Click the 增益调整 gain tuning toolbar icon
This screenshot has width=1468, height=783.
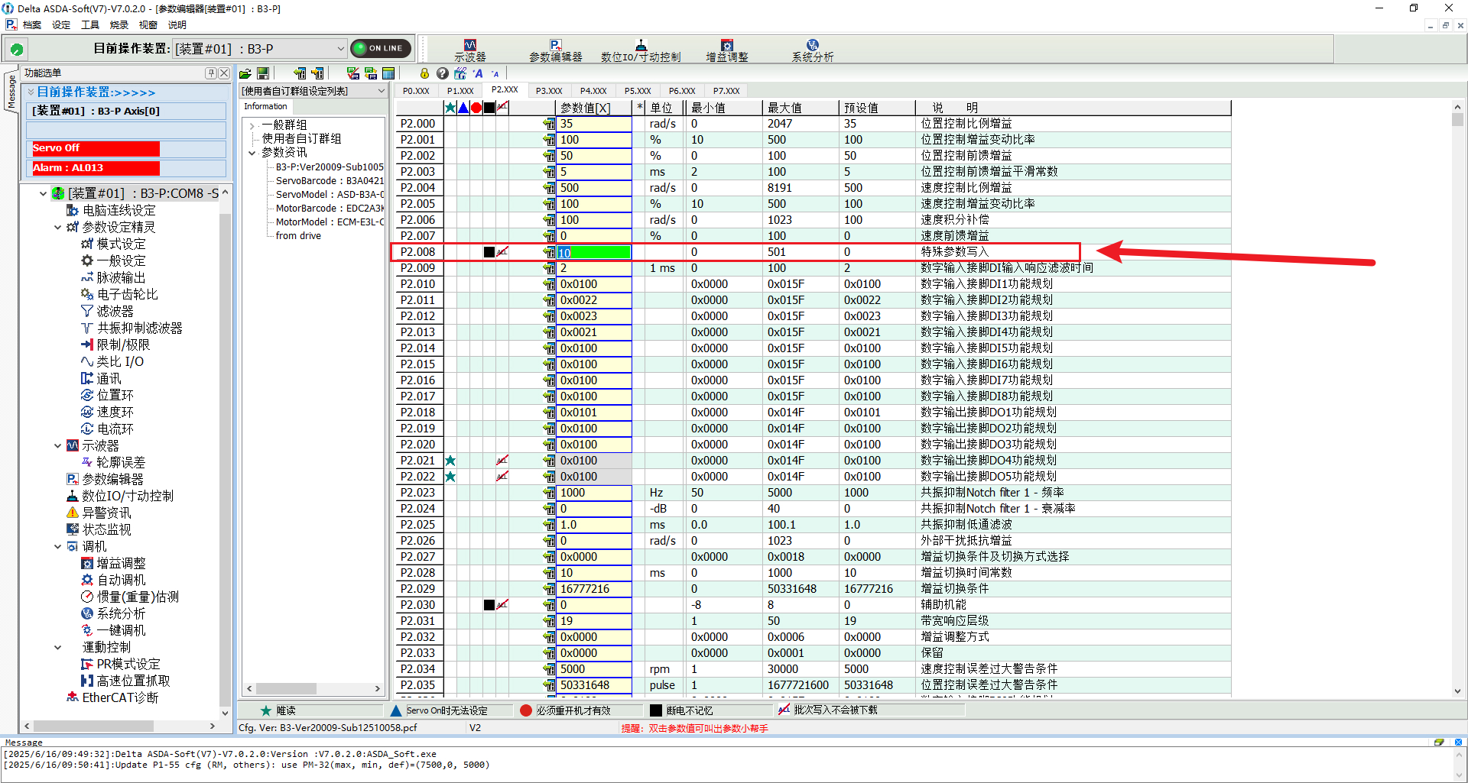tap(726, 50)
